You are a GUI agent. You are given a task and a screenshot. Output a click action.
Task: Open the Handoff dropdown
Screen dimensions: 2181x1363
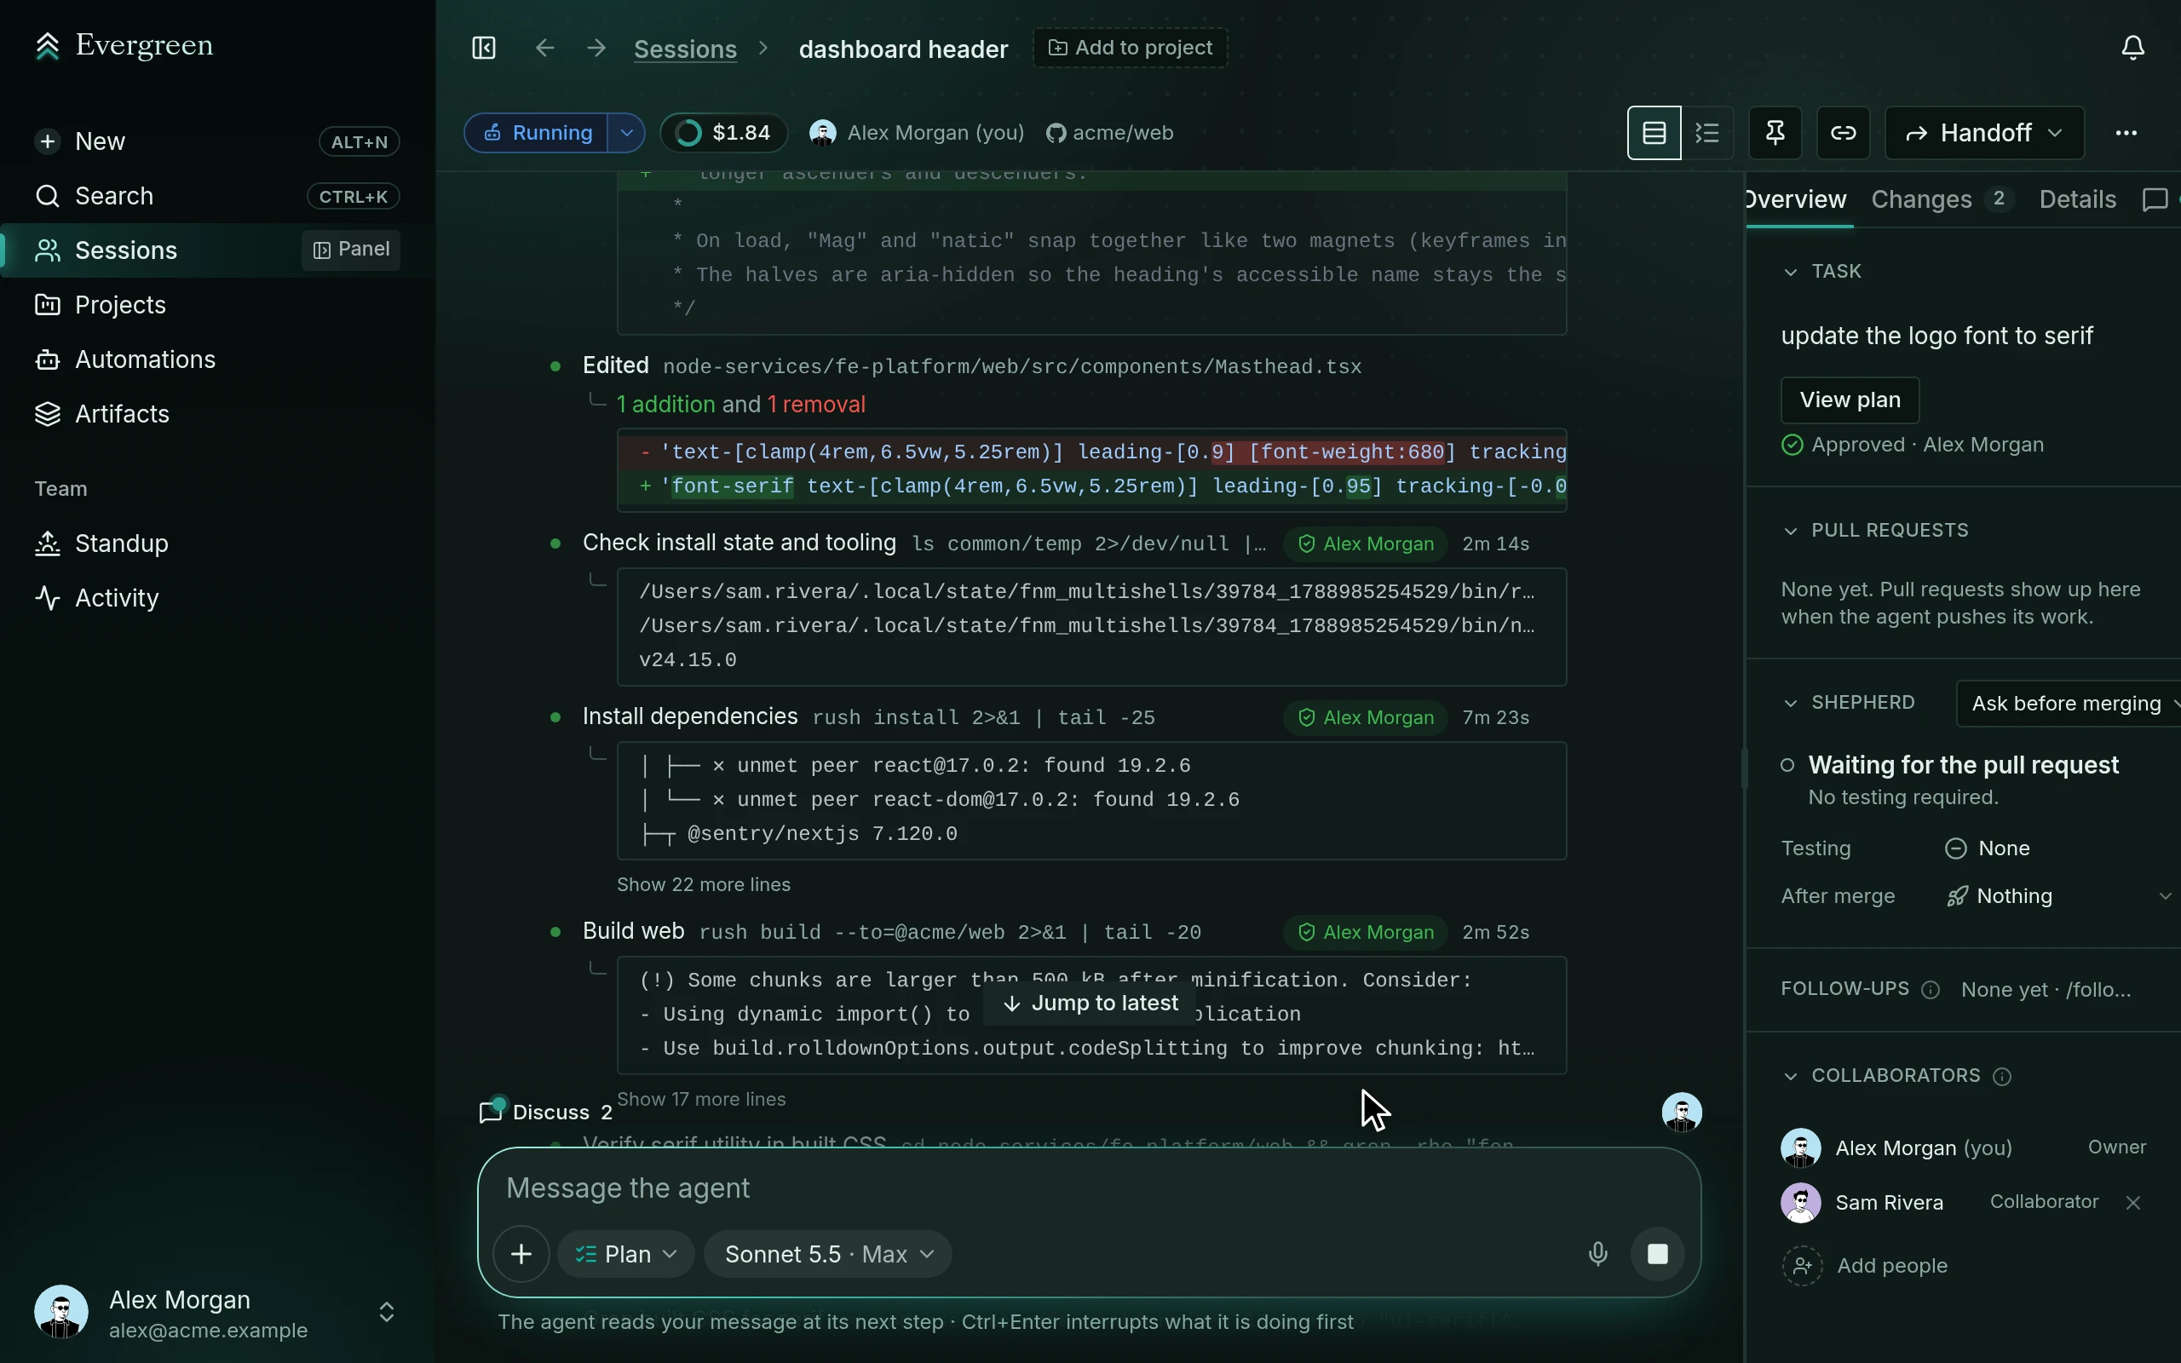click(1984, 134)
